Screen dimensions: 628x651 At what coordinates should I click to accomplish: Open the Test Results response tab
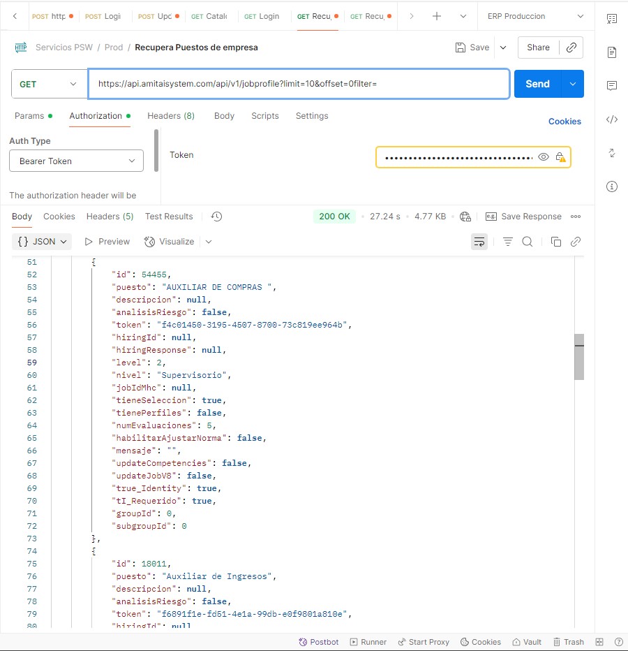coord(169,217)
